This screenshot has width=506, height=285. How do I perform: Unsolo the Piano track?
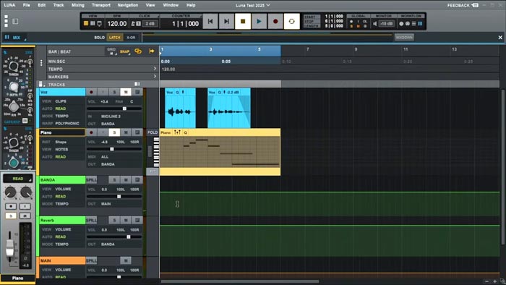click(x=114, y=132)
